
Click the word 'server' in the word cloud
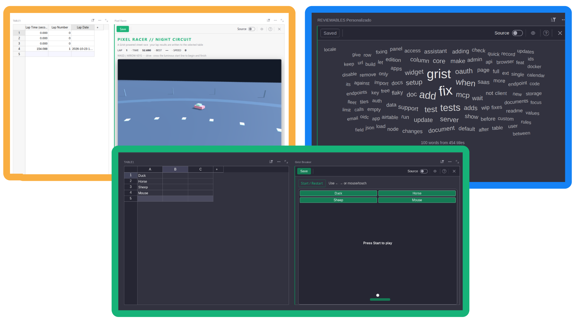coord(449,120)
